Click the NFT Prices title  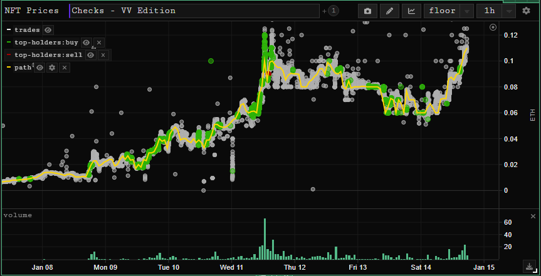(x=31, y=11)
